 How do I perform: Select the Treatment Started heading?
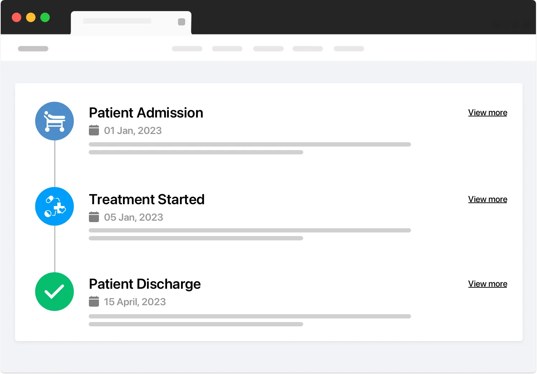[x=147, y=200]
